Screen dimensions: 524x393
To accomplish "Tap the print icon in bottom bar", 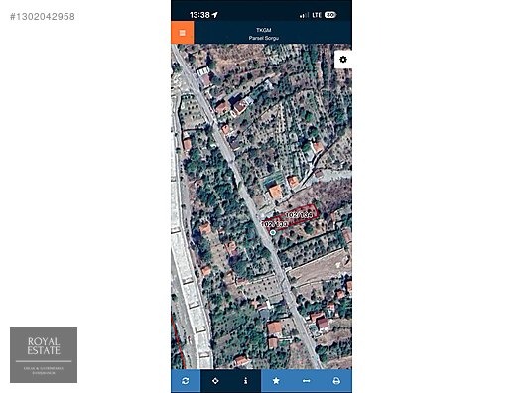I will [336, 381].
